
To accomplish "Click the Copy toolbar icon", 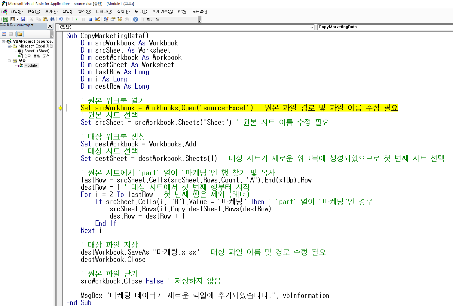I will (x=38, y=19).
